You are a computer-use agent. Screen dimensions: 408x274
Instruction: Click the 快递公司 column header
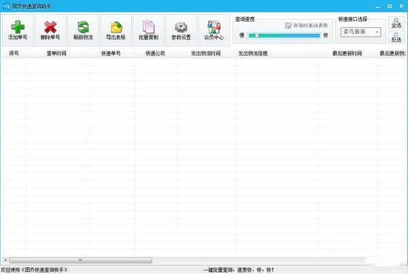155,52
